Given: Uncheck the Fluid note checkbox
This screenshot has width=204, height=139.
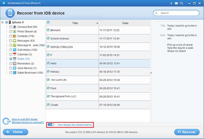Looking at the screenshot, I should click(x=48, y=88).
